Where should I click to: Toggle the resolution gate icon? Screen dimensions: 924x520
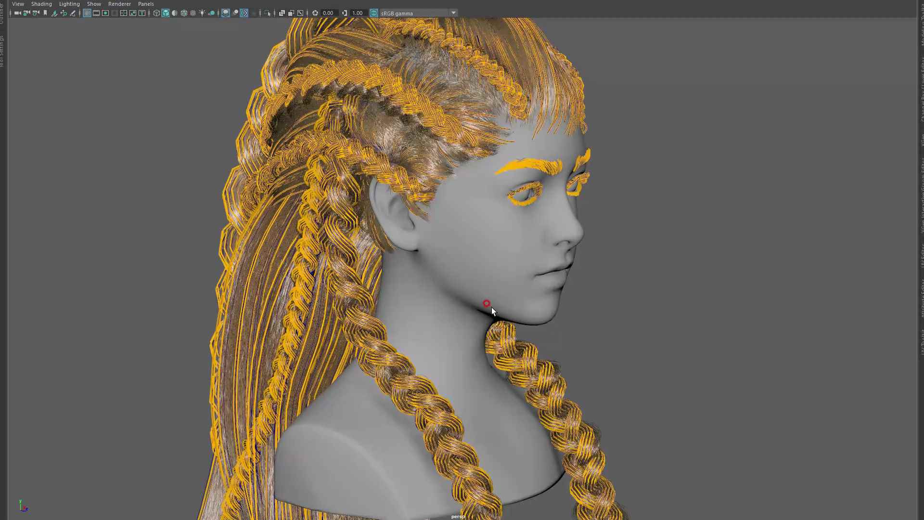[105, 13]
